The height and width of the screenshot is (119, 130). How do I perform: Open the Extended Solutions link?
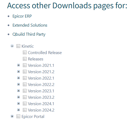tap(30, 25)
